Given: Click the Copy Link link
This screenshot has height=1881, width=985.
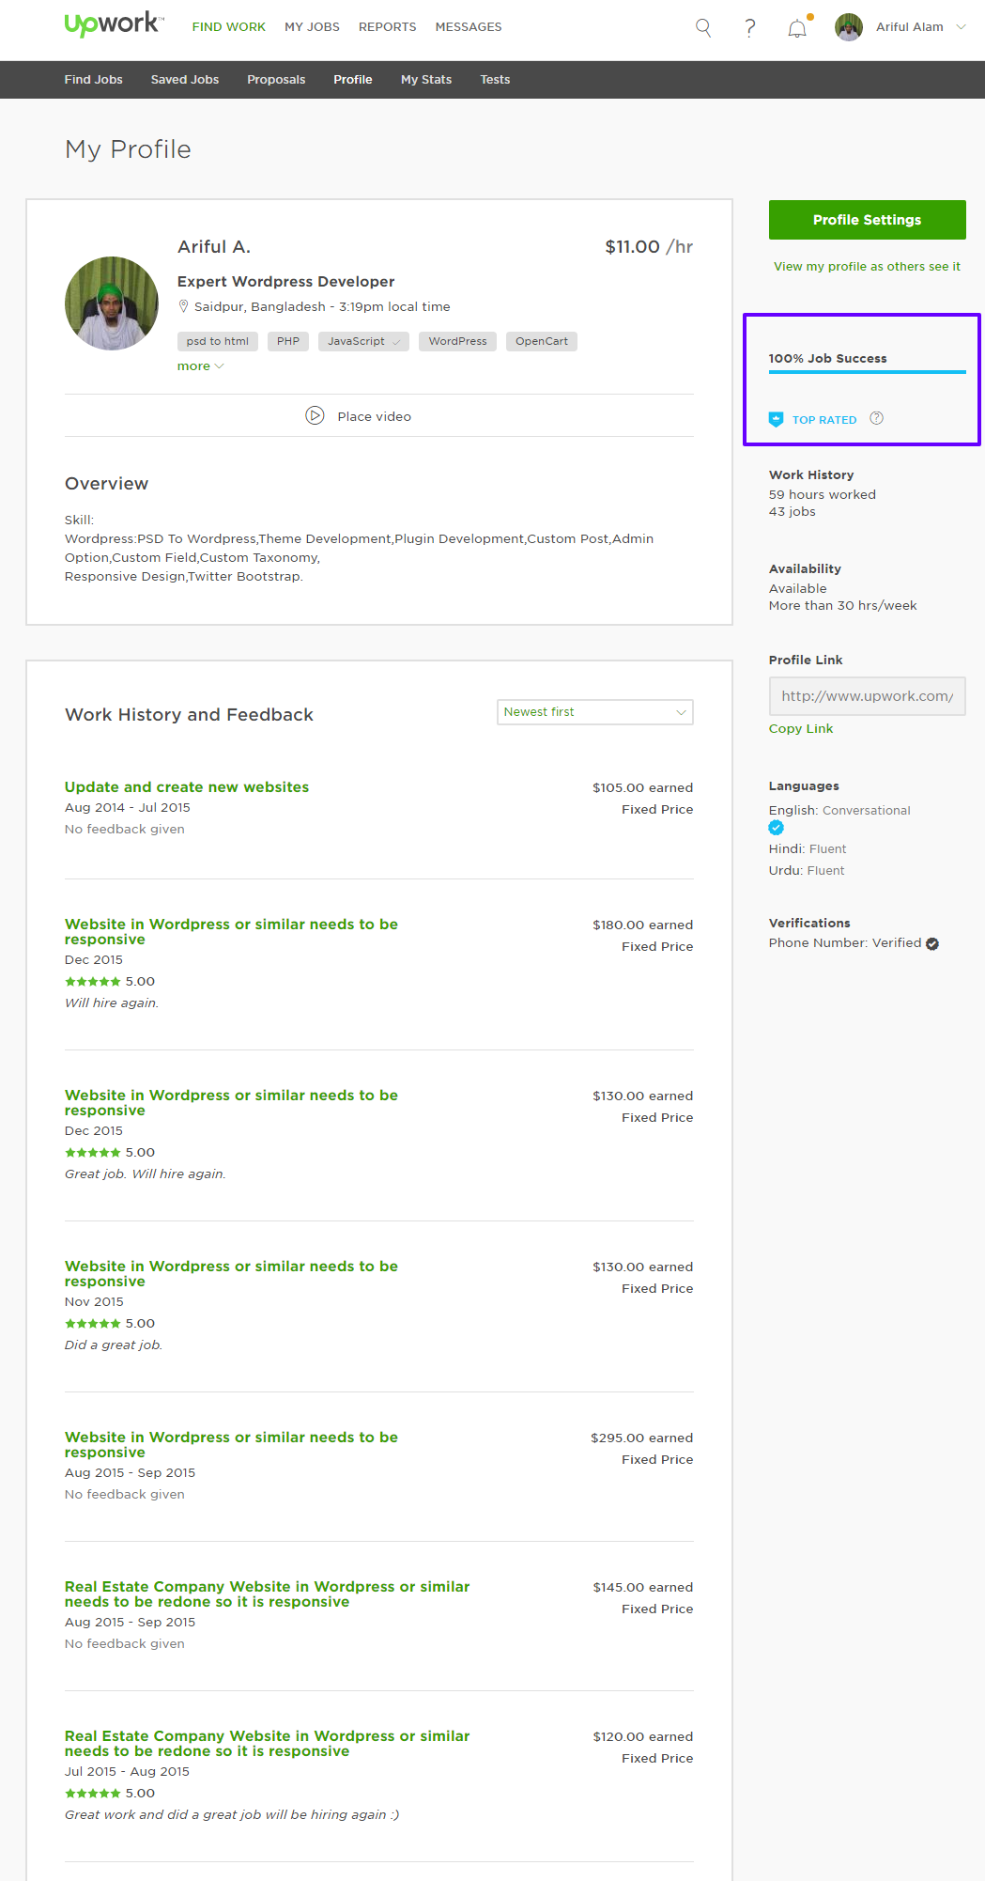Looking at the screenshot, I should pos(801,729).
